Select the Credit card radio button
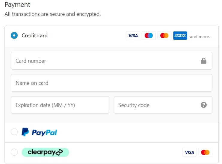The width and height of the screenshot is (222, 164). tap(14, 36)
